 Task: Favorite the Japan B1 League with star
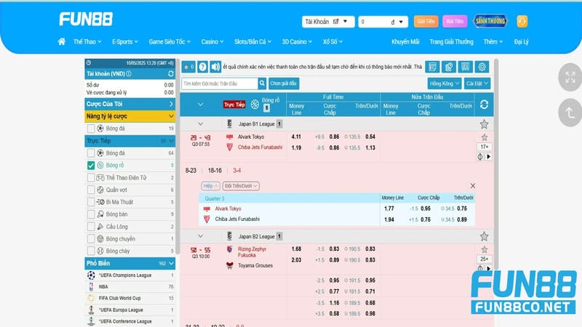[x=484, y=124]
